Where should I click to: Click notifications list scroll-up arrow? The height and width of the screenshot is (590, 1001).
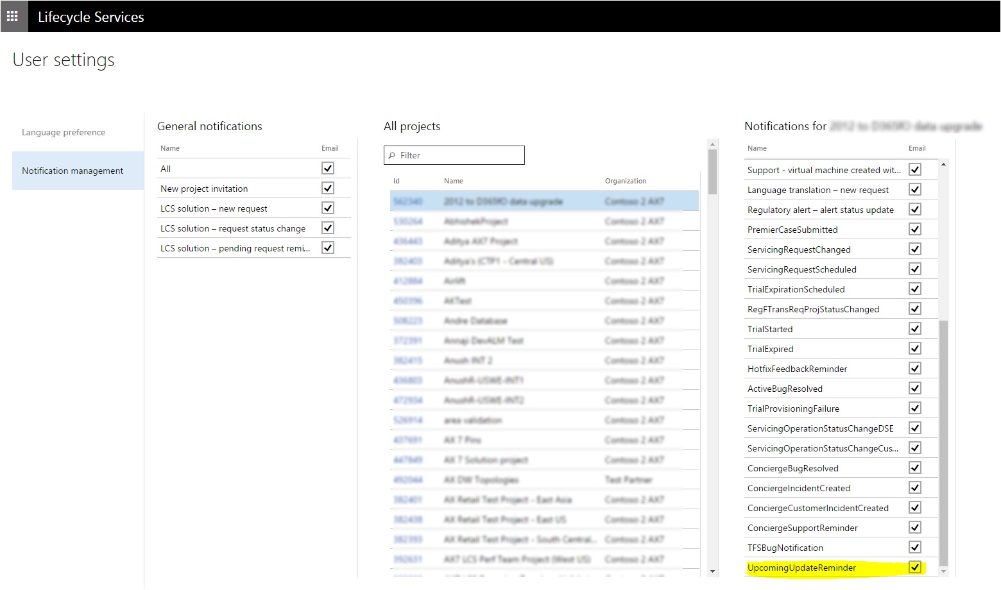[943, 165]
